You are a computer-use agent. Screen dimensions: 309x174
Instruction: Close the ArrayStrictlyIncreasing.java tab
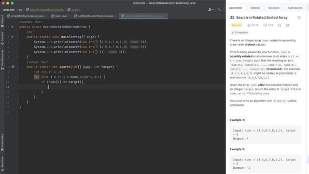pos(46,16)
